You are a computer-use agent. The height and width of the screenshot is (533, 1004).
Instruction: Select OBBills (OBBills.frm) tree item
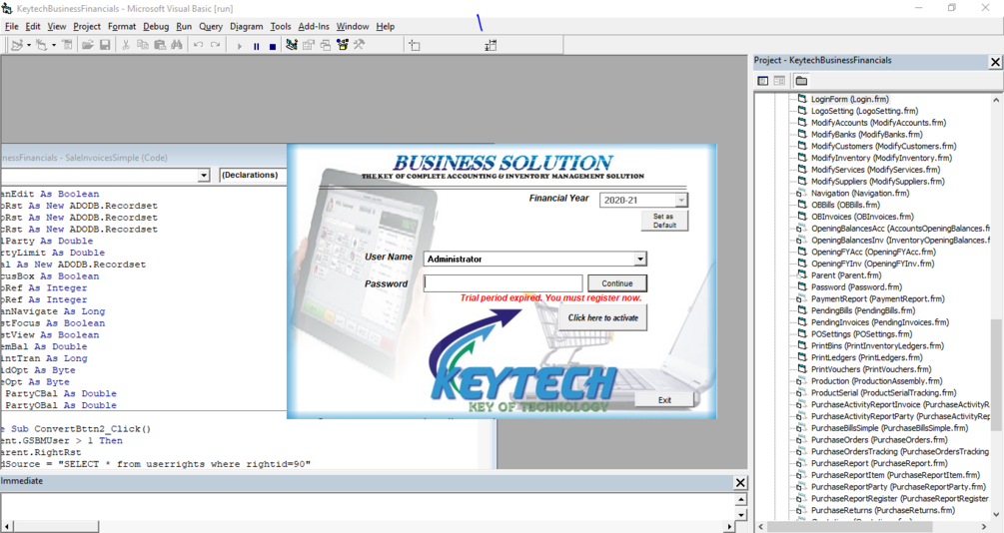[x=845, y=205]
